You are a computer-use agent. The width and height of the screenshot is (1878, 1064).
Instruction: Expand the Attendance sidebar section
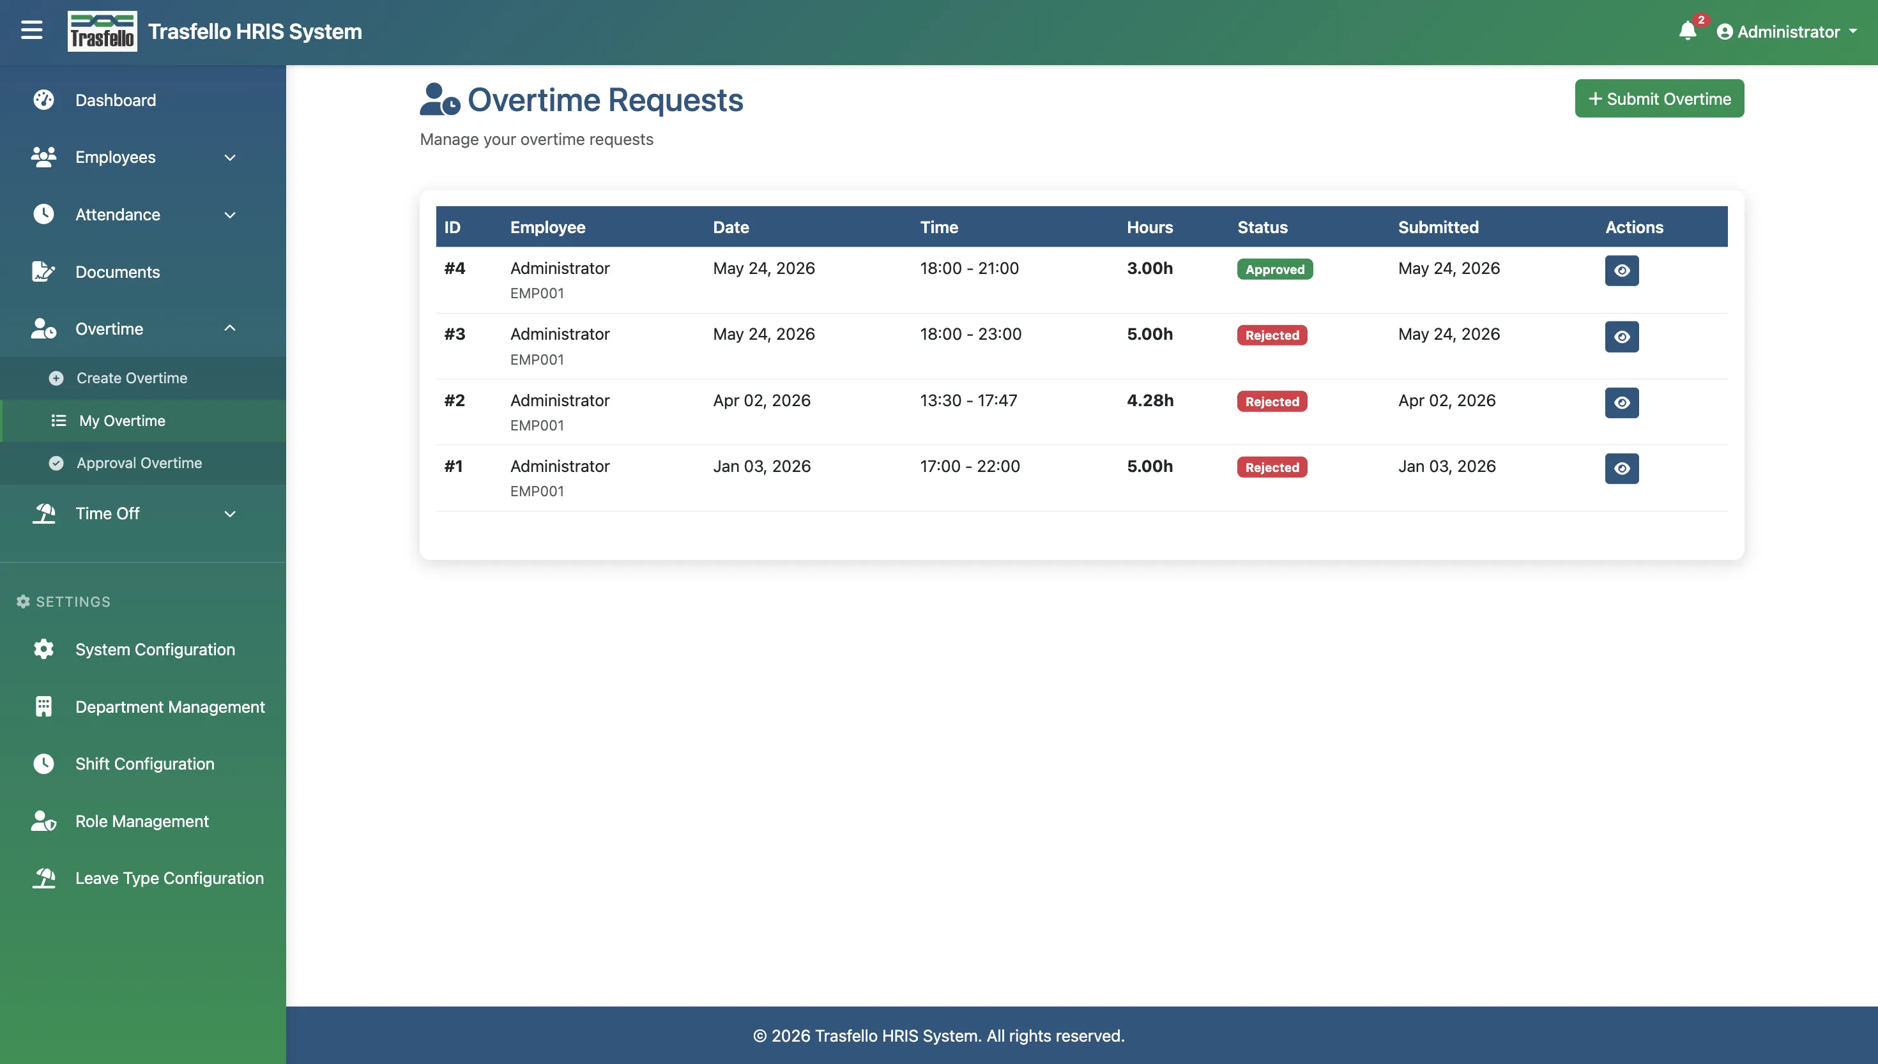pos(143,215)
